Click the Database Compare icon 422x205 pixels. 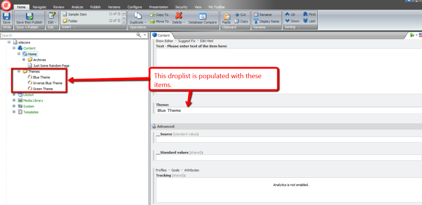point(203,16)
